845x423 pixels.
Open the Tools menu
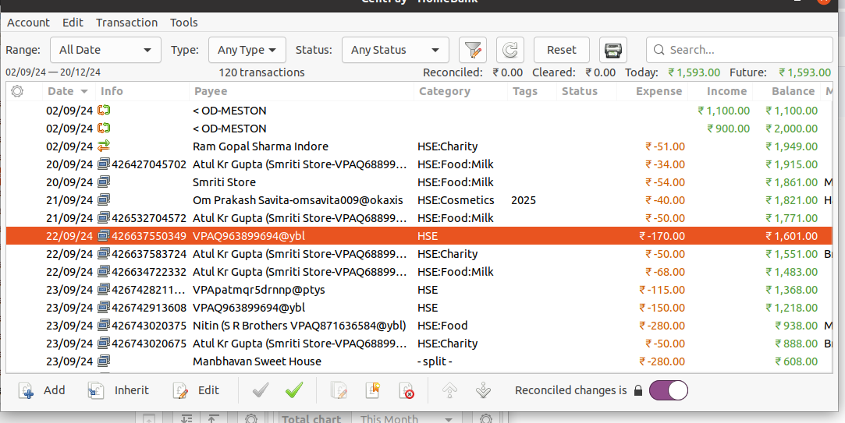[x=184, y=23]
